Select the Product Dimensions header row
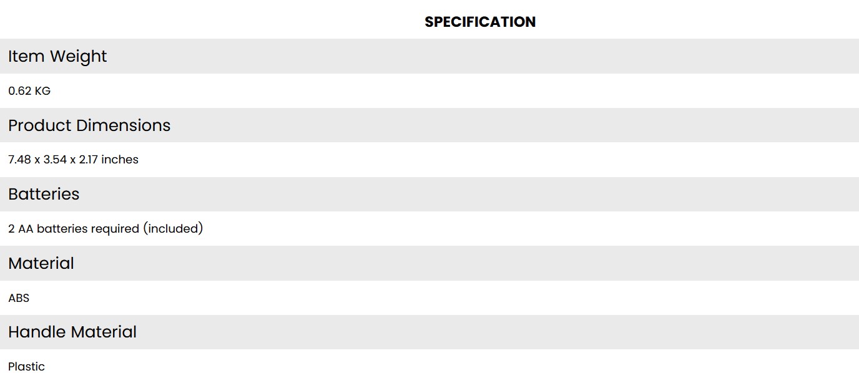 [430, 125]
